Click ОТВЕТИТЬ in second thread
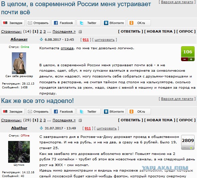Image resolution: width=197 pixels, height=178 pixels. pyautogui.click(x=131, y=120)
